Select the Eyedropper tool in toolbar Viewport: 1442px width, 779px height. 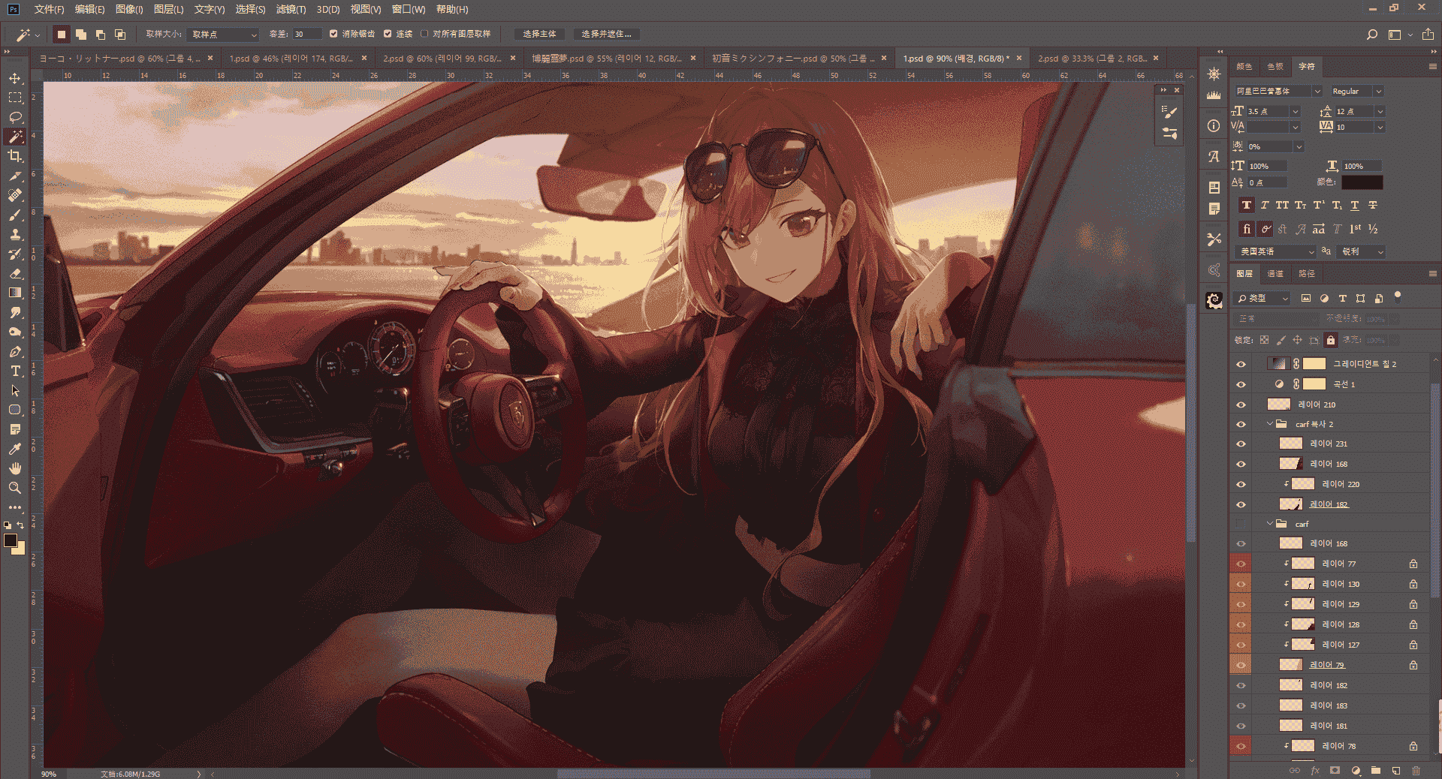[15, 449]
